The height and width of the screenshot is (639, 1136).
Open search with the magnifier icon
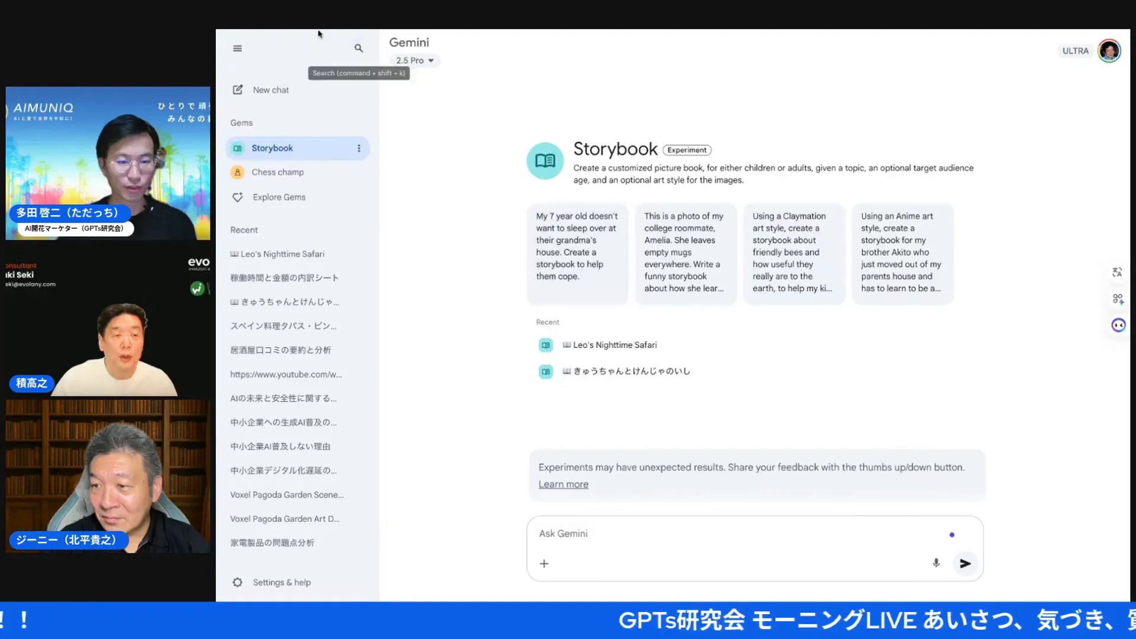point(359,49)
